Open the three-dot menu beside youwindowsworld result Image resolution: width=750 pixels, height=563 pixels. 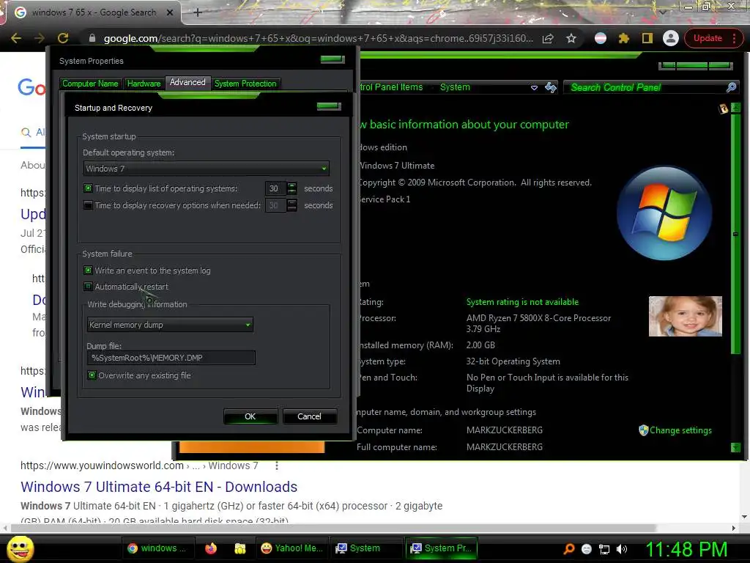276,466
